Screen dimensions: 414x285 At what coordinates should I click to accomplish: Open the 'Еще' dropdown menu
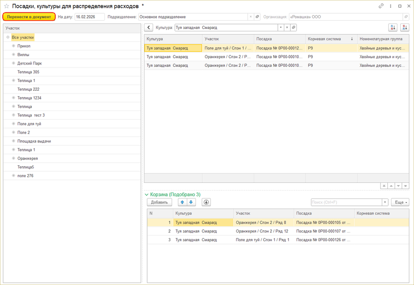400,202
